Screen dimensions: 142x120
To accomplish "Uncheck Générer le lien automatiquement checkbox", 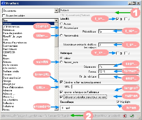I will tap(61, 82).
